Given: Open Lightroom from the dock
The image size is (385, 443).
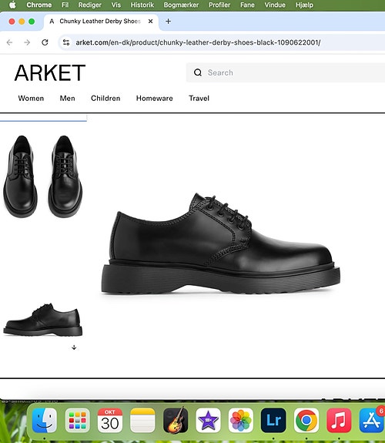Looking at the screenshot, I should (x=273, y=421).
